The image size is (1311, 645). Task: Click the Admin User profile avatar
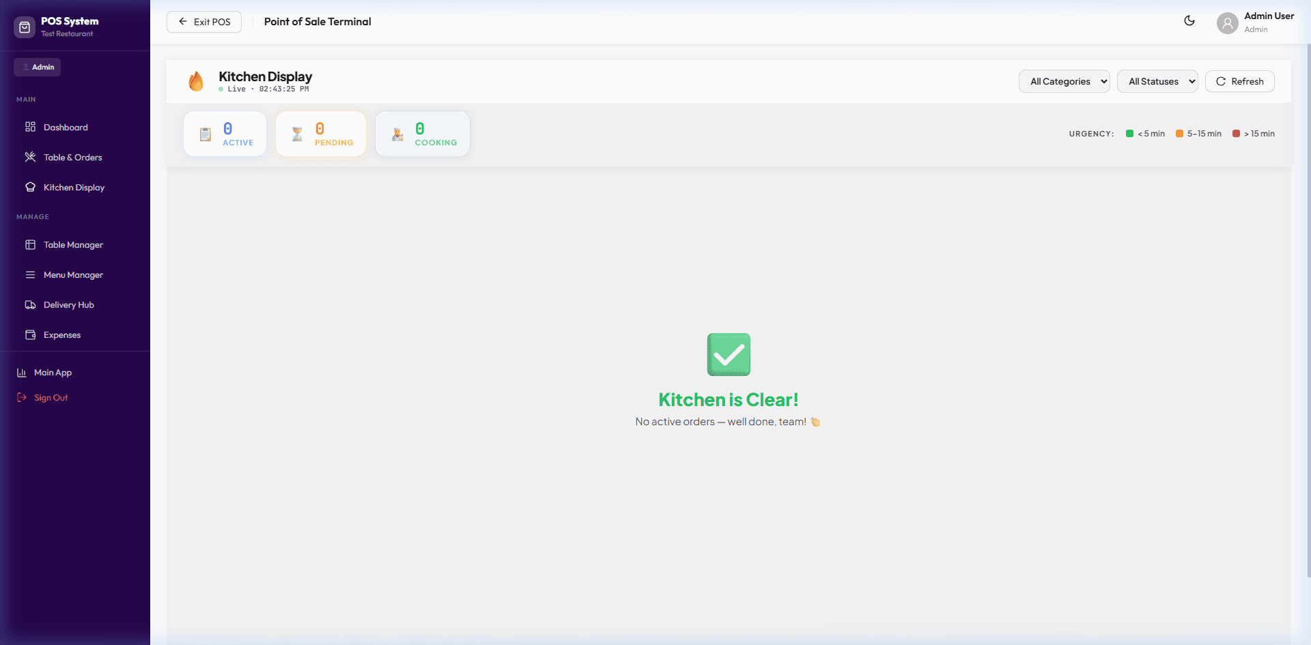click(1227, 23)
